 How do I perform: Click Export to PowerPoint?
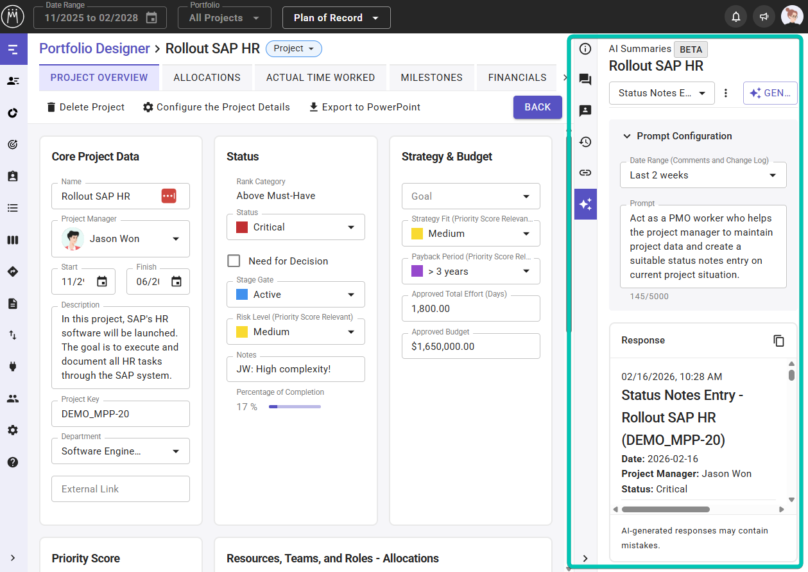coord(365,107)
